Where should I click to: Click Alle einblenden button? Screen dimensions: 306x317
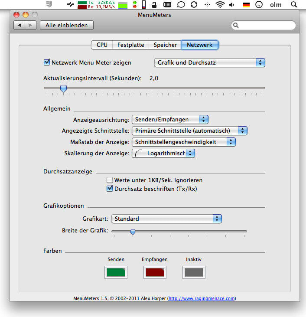tap(66, 25)
